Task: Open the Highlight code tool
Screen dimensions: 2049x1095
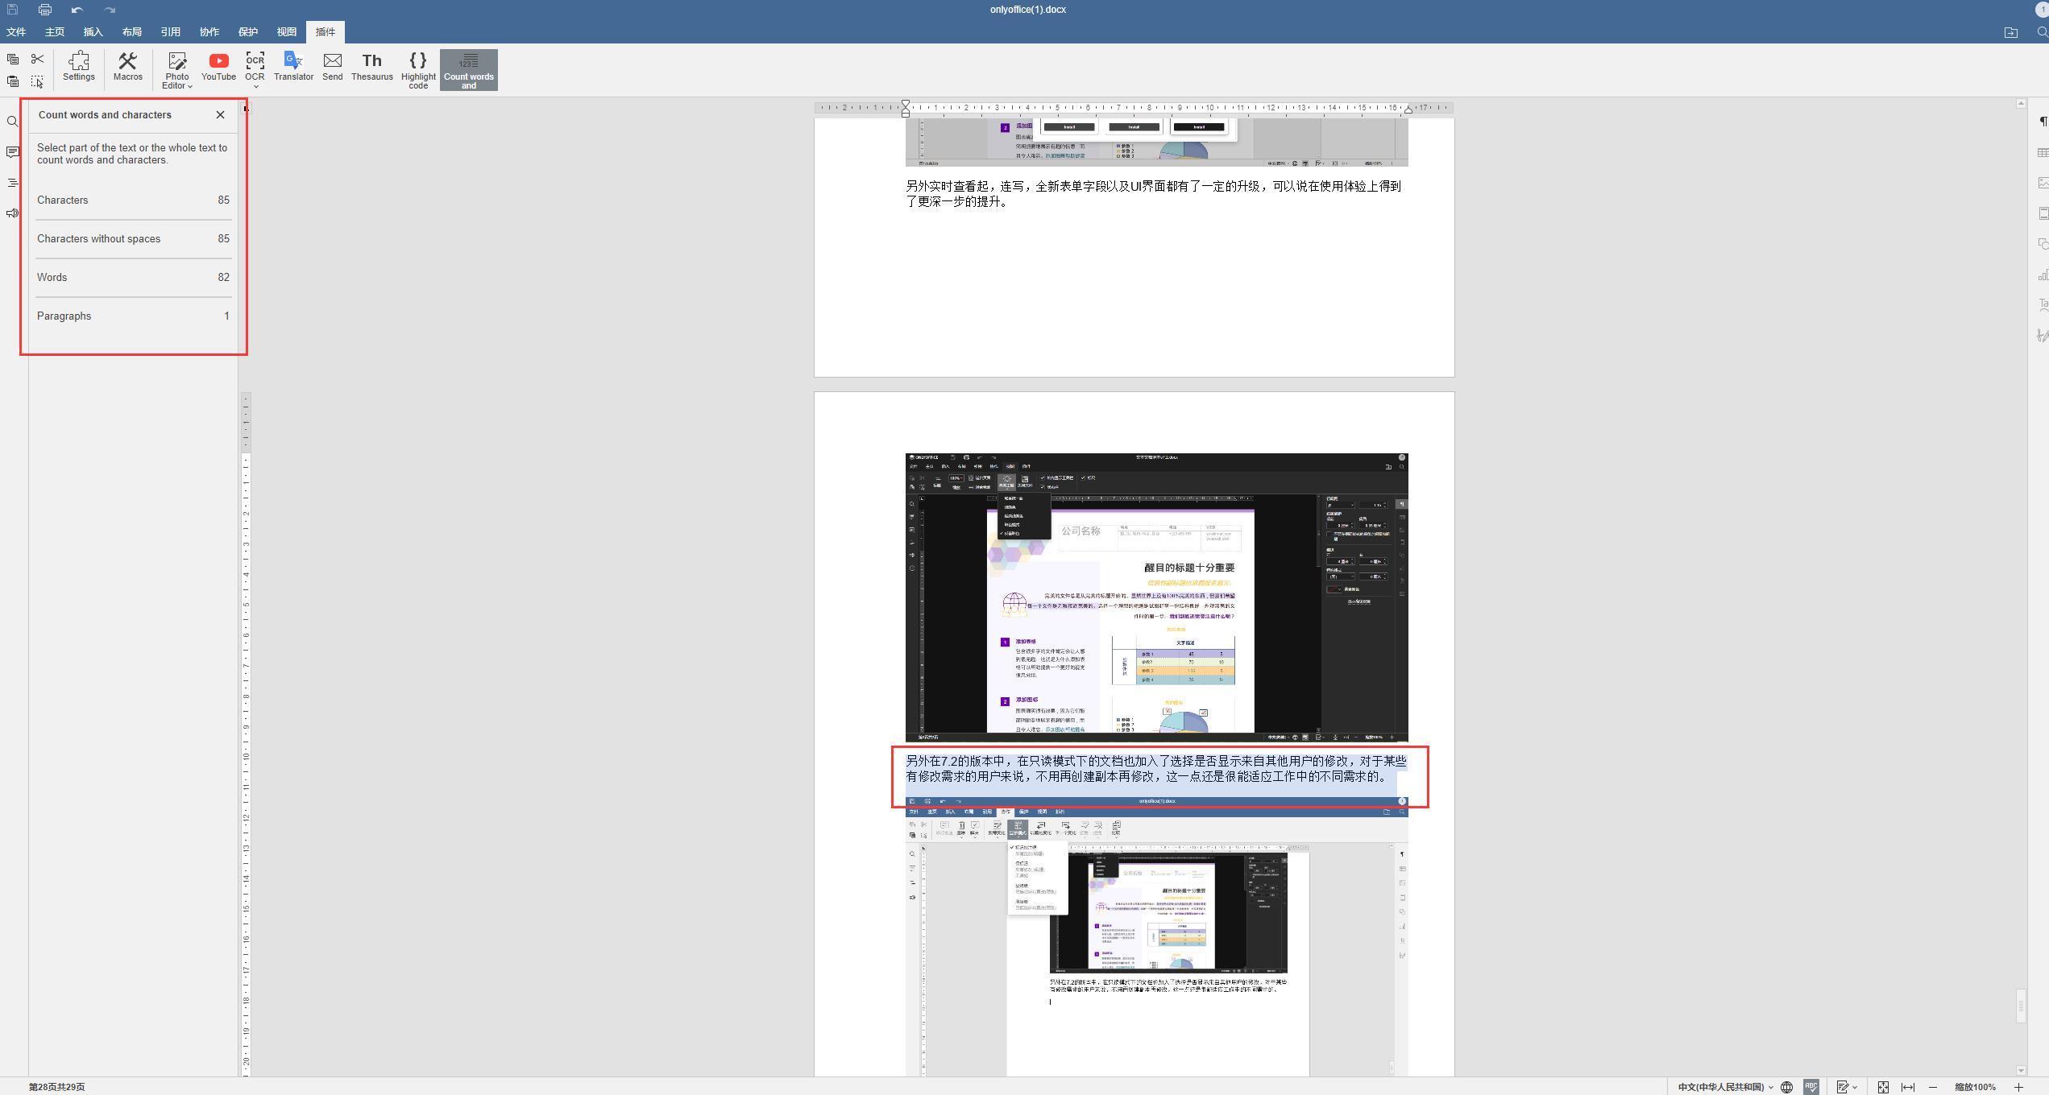Action: coord(417,68)
